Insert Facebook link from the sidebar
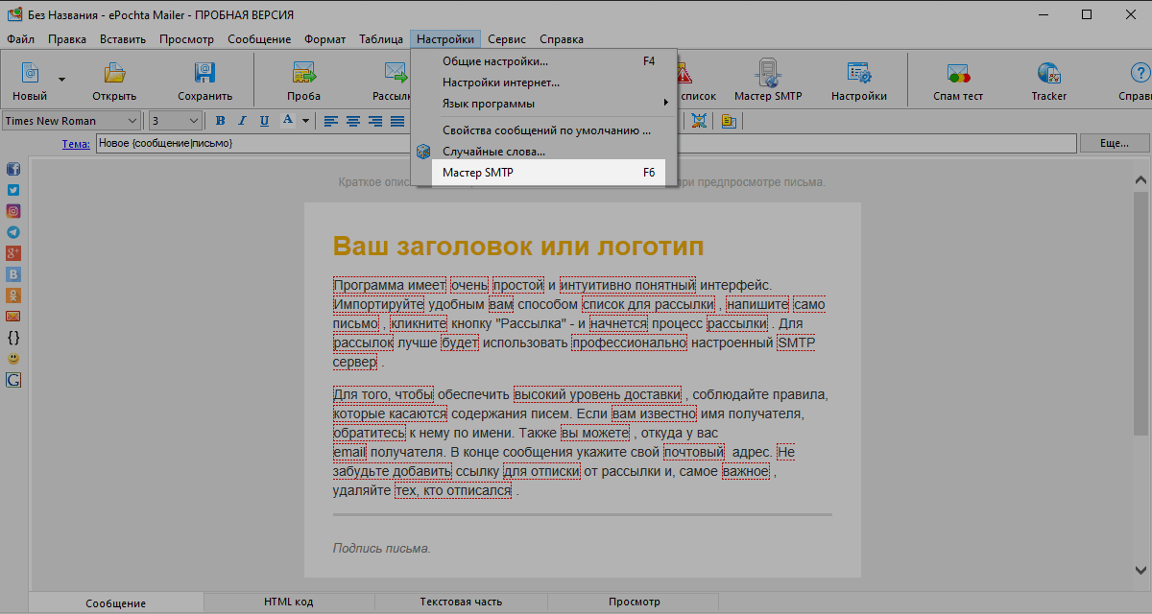 click(x=13, y=169)
